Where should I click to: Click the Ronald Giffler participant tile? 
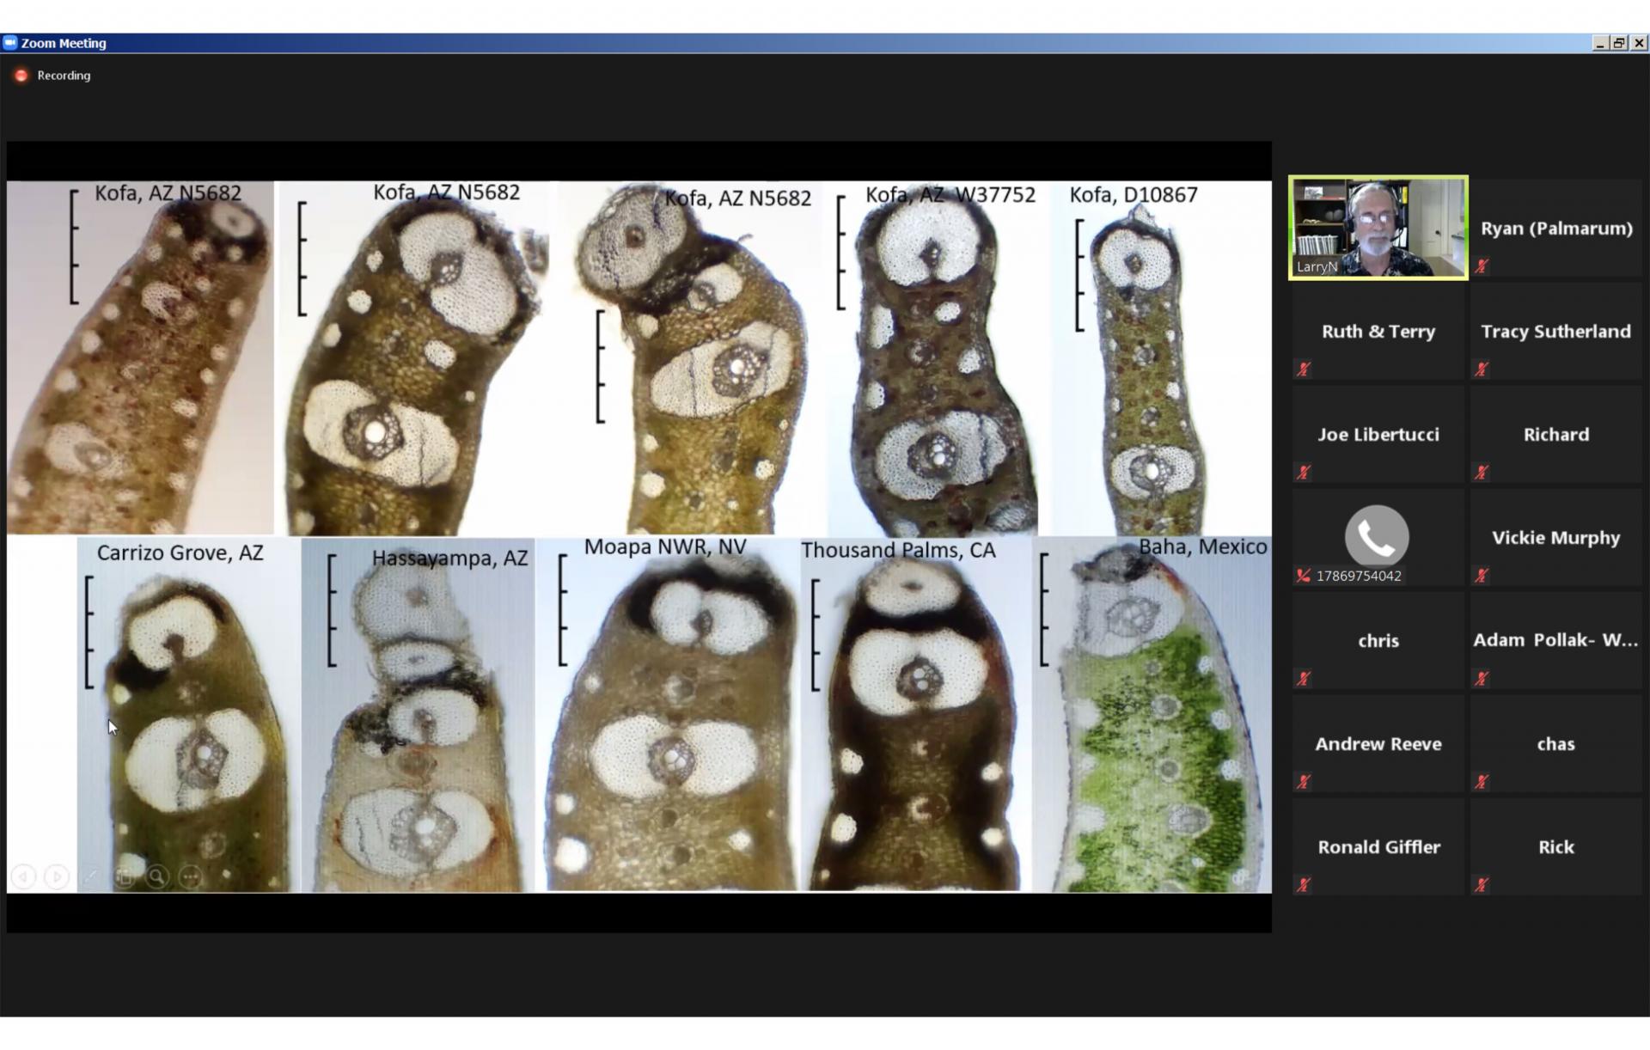[x=1378, y=846]
